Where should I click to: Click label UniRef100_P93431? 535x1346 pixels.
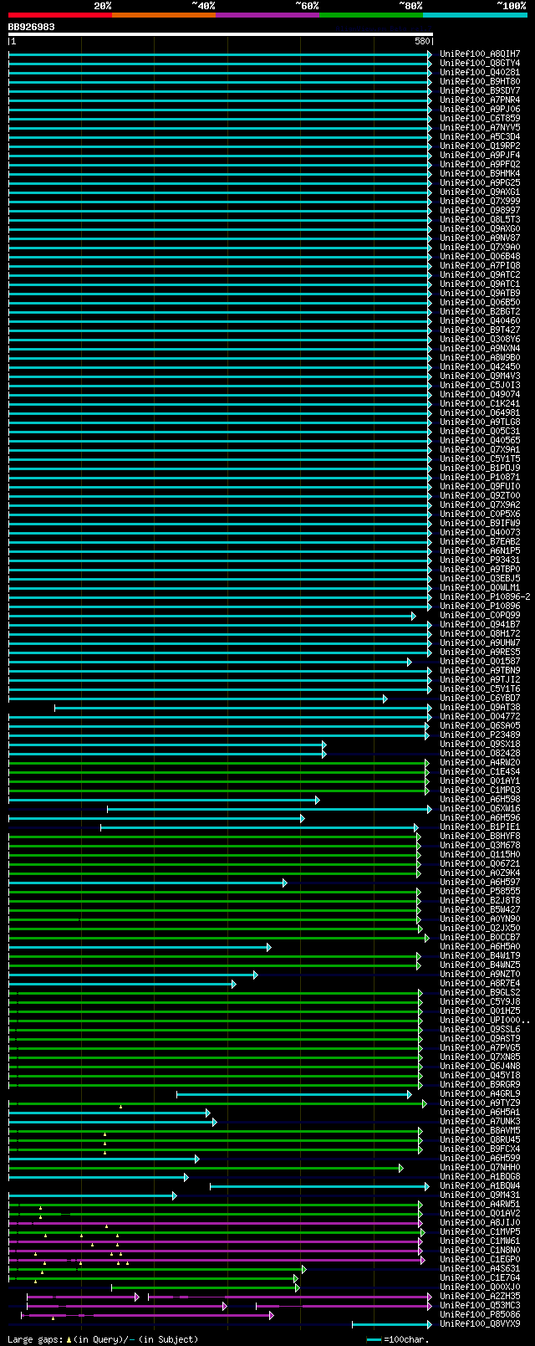[480, 560]
